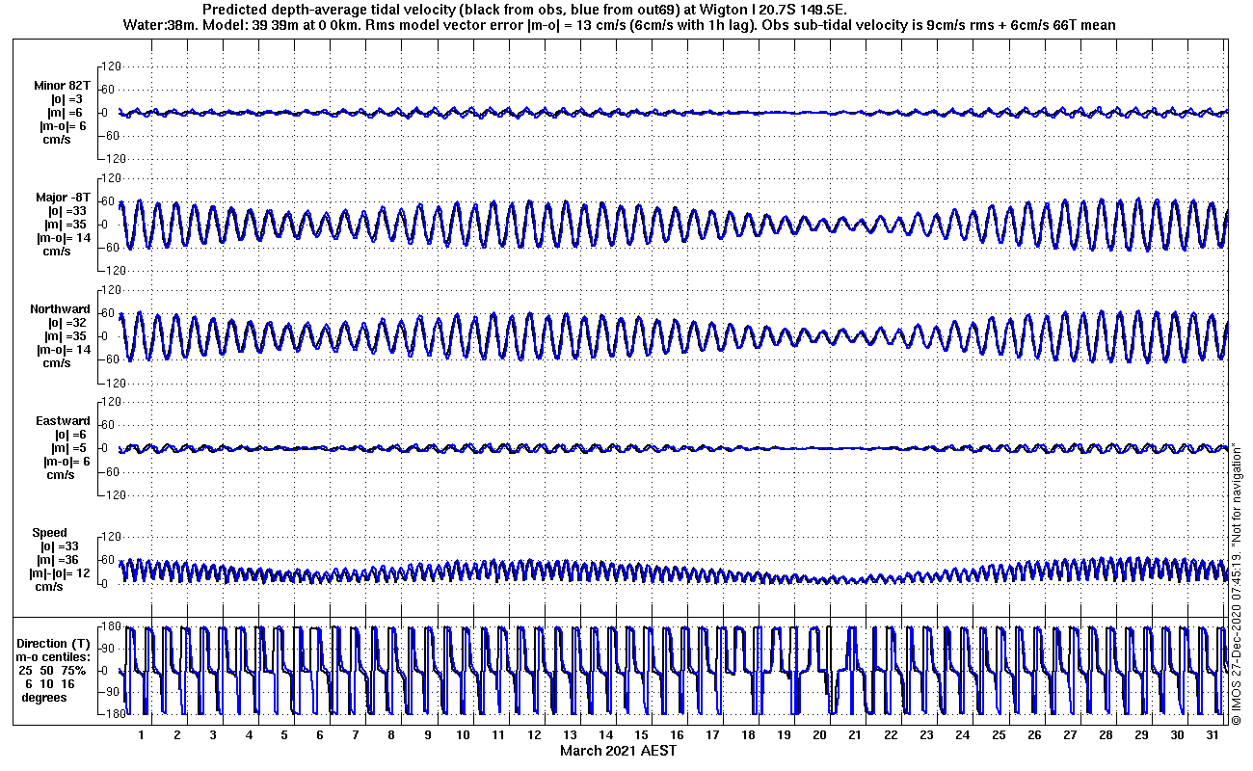This screenshot has height=771, width=1253.
Task: Click the 'm-o centiles:' label
Action: (54, 656)
